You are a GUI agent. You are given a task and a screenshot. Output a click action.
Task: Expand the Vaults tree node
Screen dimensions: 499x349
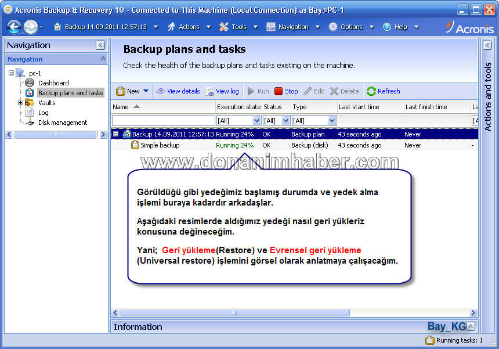pyautogui.click(x=20, y=103)
